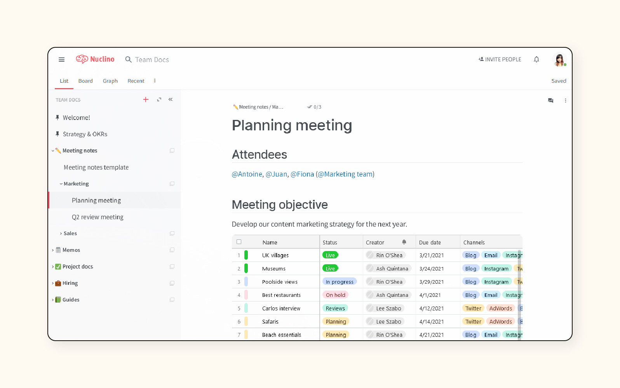Switch to the Graph view tab
620x388 pixels.
(x=110, y=81)
